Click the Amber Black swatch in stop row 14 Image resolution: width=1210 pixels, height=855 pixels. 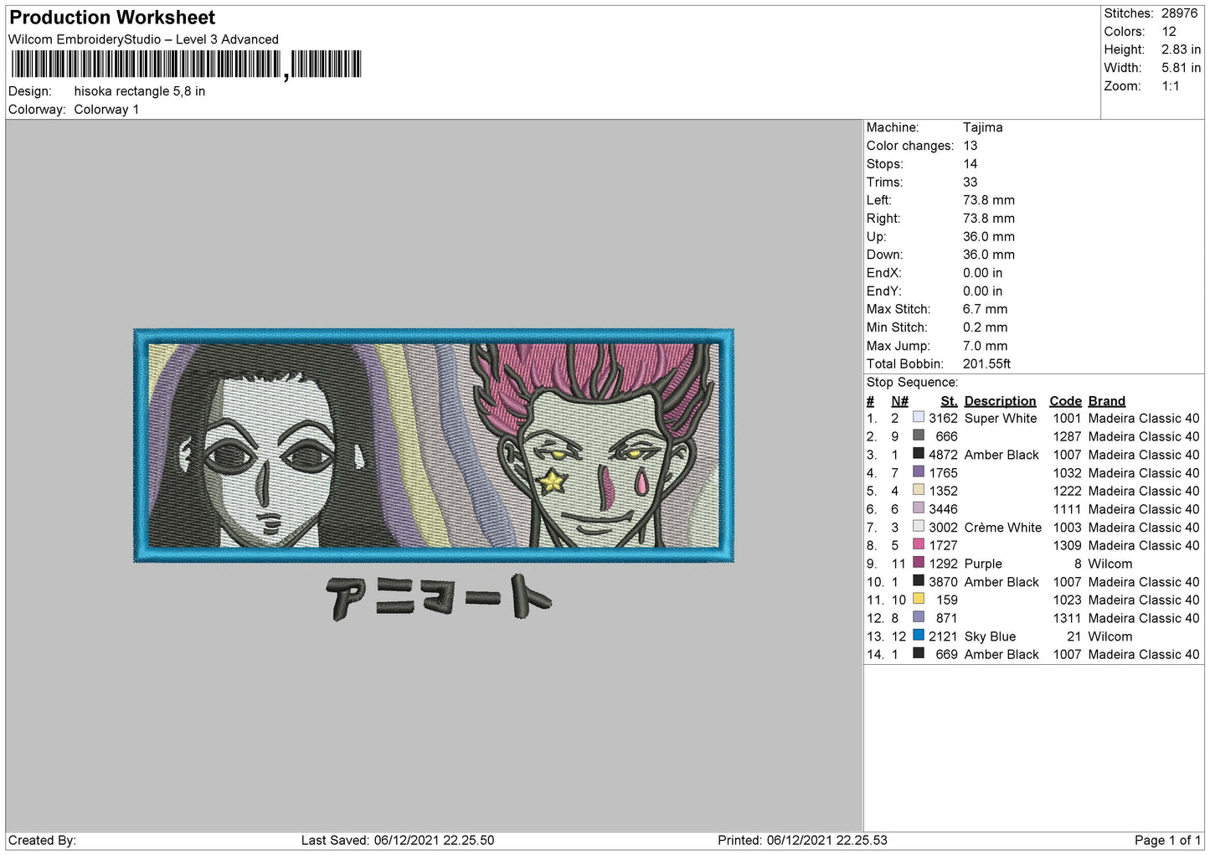[918, 653]
